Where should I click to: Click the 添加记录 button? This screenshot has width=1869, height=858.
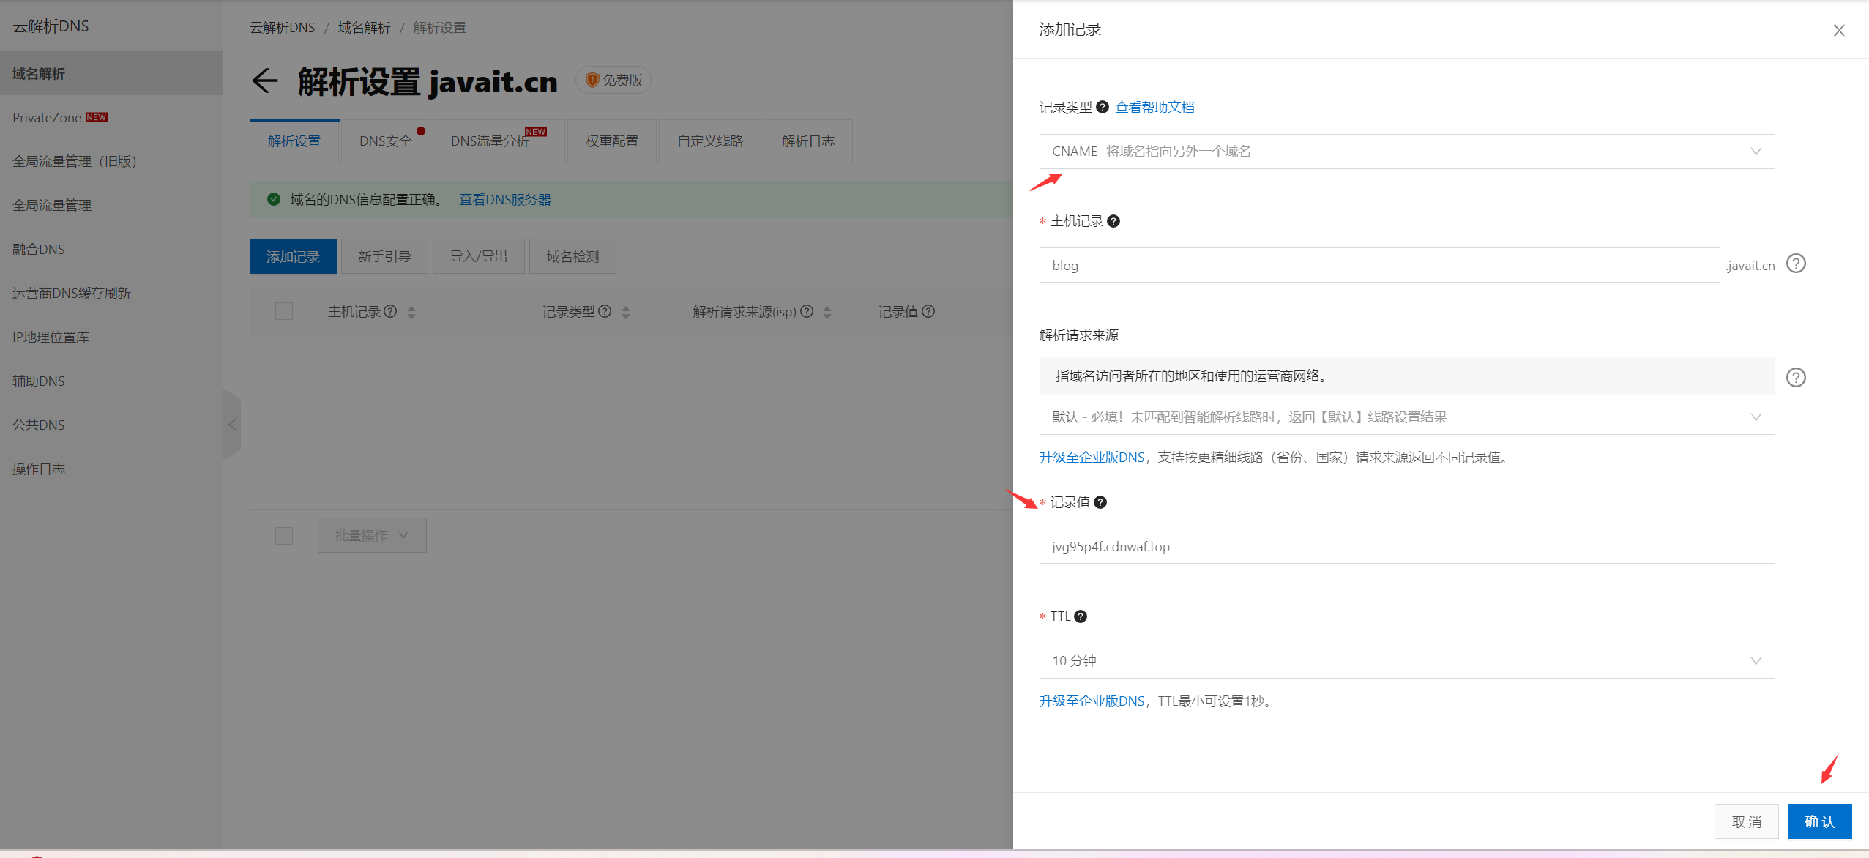click(x=292, y=256)
